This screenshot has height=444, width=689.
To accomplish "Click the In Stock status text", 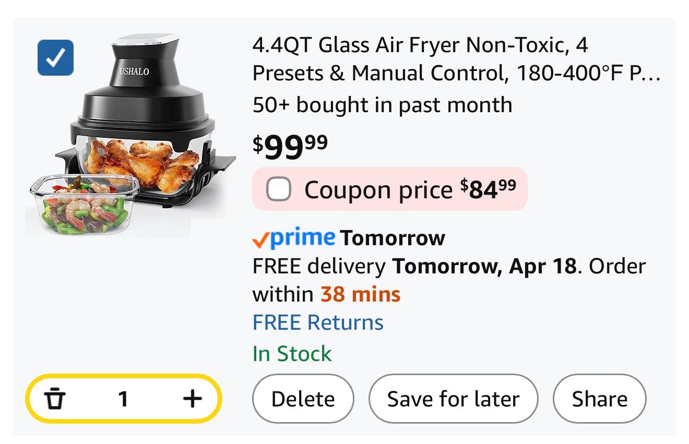I will 292,354.
